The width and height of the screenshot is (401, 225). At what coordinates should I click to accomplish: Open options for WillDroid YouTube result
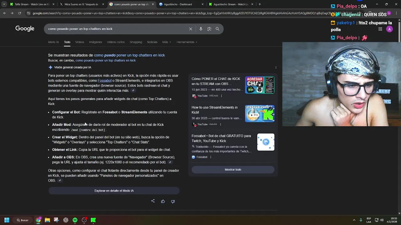[221, 96]
